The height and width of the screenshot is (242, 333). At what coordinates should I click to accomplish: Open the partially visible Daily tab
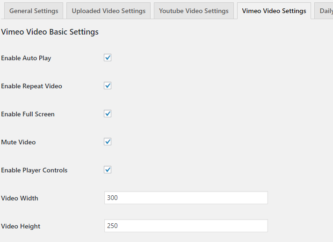tap(326, 11)
